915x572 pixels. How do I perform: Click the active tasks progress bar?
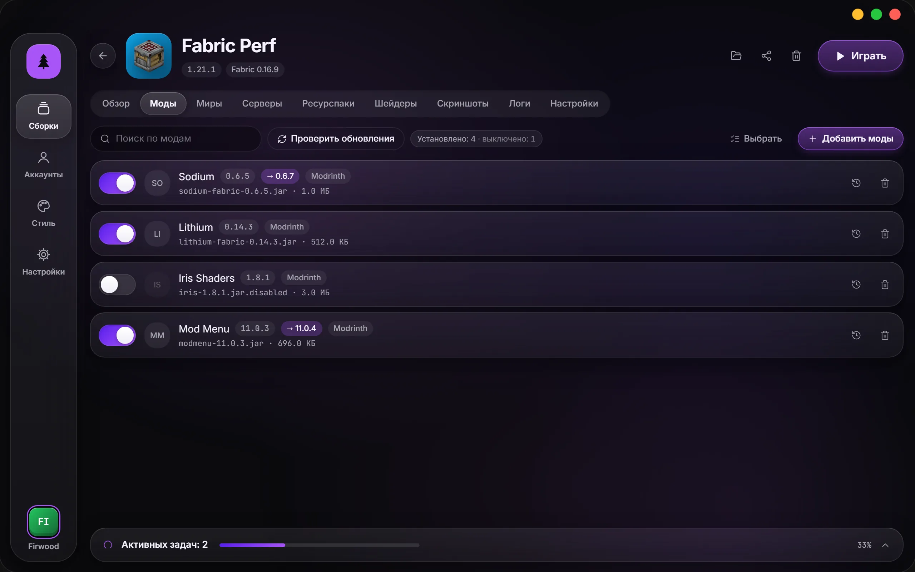(319, 545)
